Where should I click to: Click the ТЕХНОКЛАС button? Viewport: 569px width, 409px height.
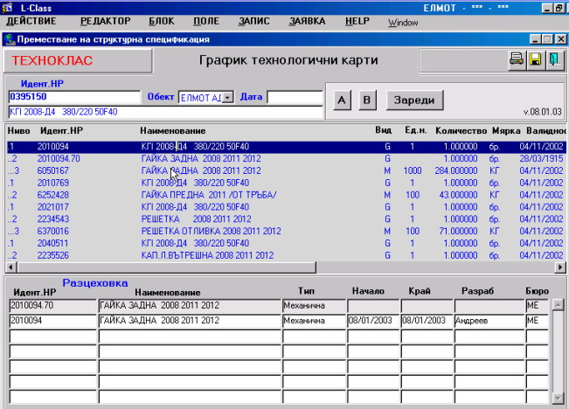(78, 60)
